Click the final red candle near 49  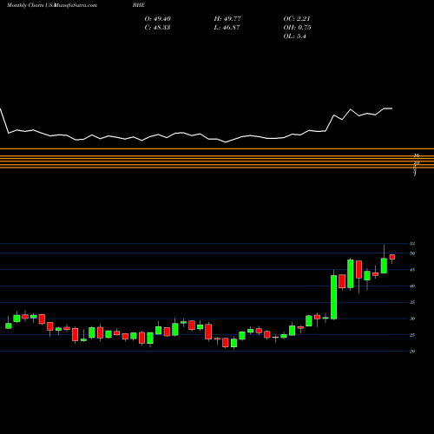tap(392, 257)
